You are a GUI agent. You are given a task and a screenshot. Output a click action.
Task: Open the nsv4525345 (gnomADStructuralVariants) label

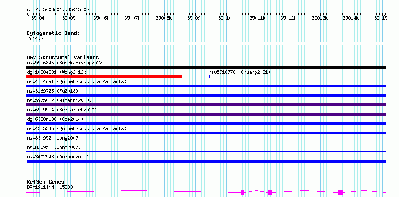[77, 128]
